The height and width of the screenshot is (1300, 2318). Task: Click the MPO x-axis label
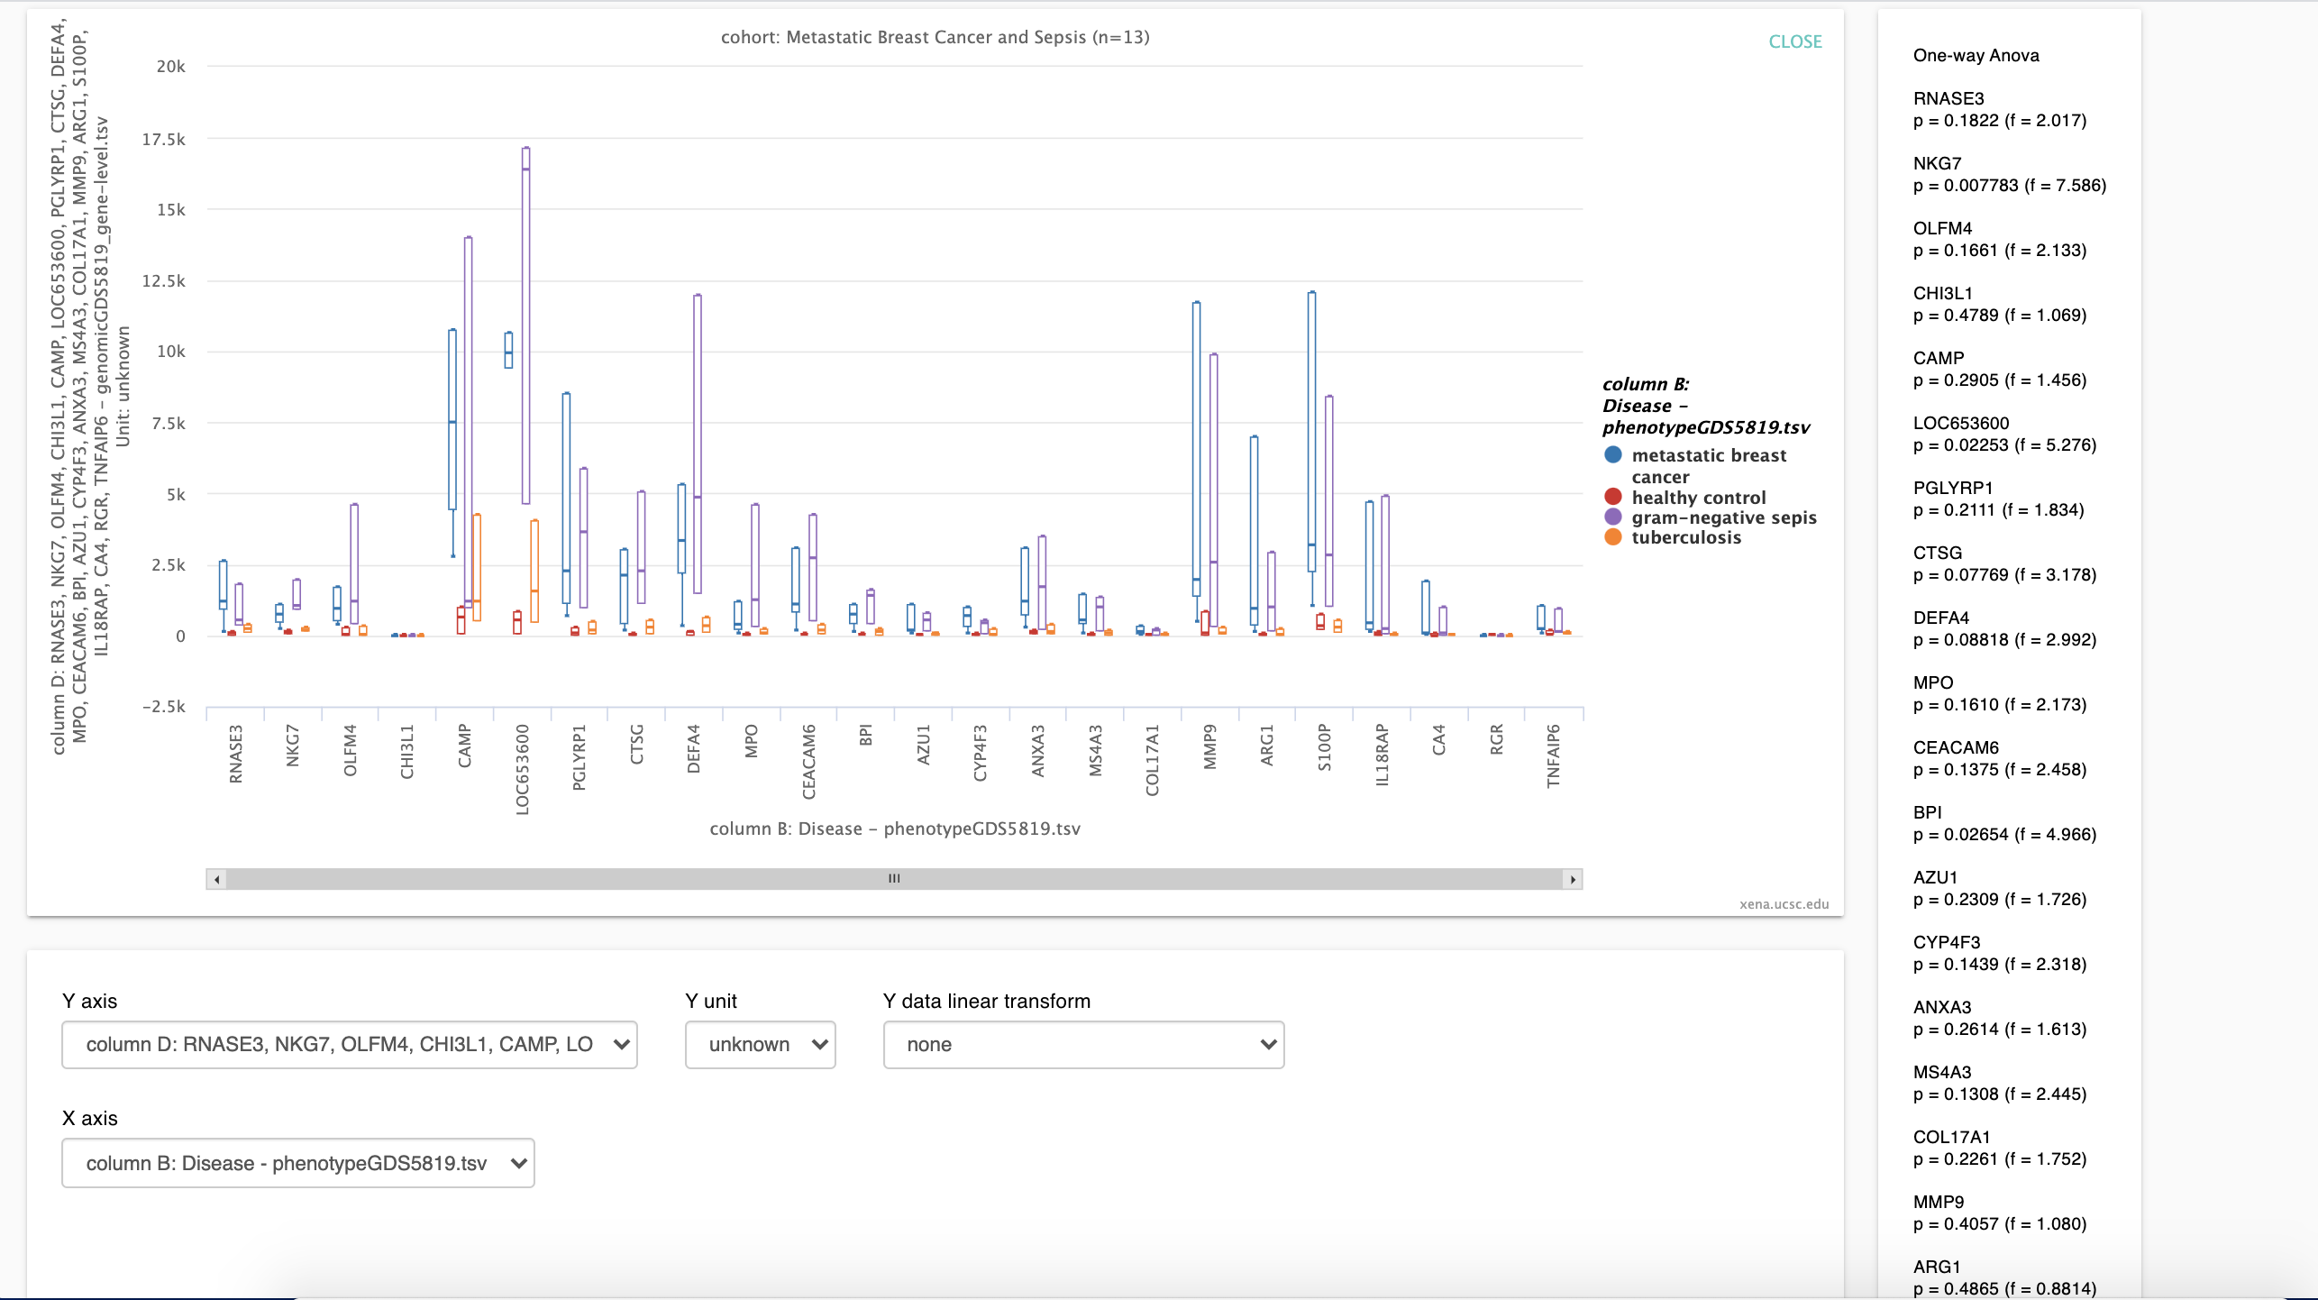click(x=752, y=741)
